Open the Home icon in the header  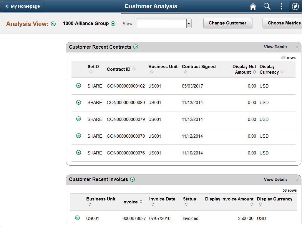tap(253, 6)
